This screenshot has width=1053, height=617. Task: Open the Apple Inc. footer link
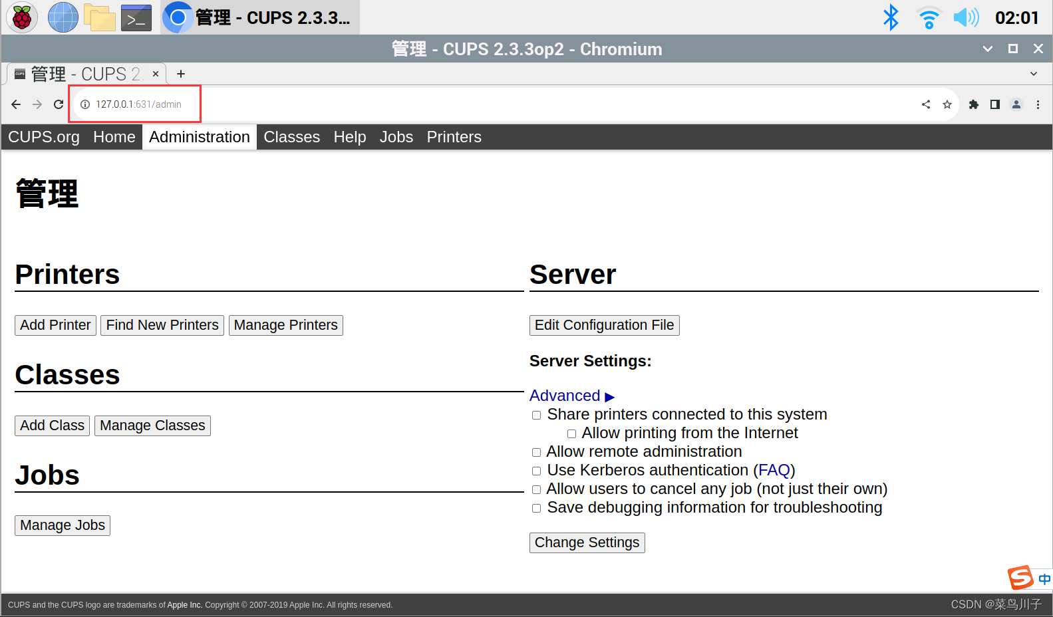[184, 605]
